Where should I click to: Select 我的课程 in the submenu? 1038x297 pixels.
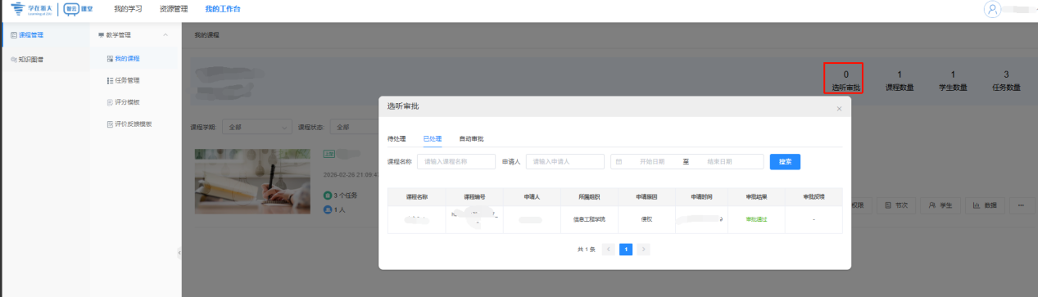coord(134,58)
